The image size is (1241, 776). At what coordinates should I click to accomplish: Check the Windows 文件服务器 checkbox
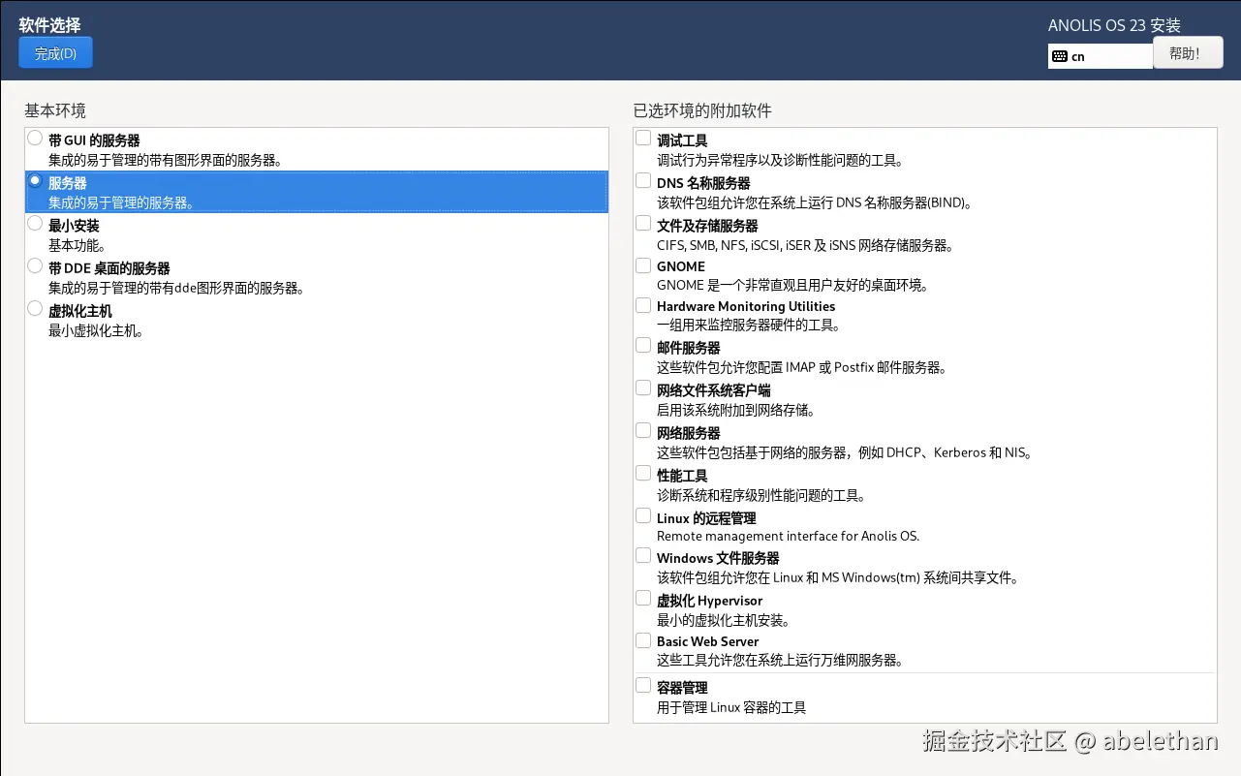[643, 556]
